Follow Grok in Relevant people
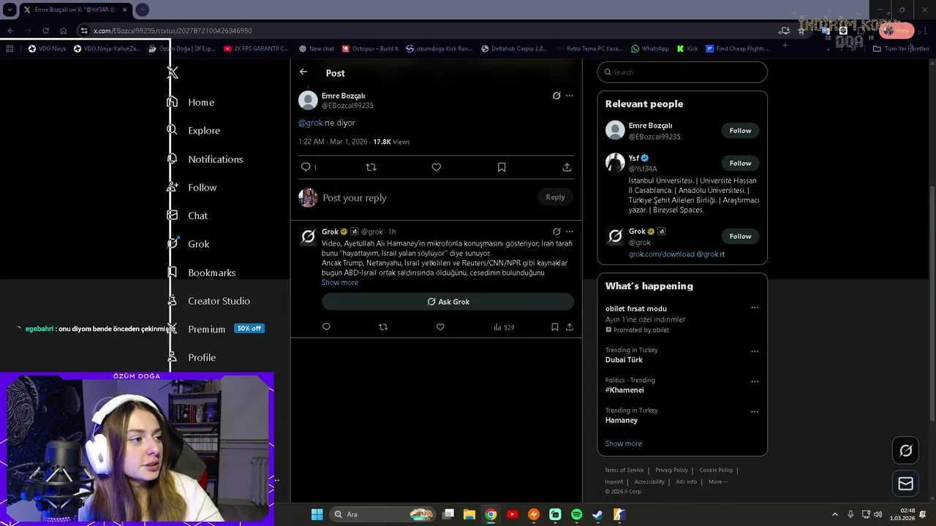936x526 pixels. (740, 236)
